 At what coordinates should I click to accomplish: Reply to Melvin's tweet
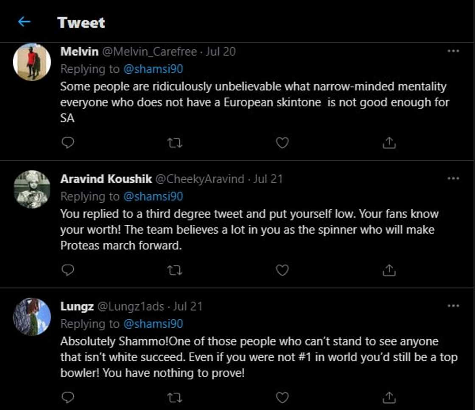click(x=67, y=143)
